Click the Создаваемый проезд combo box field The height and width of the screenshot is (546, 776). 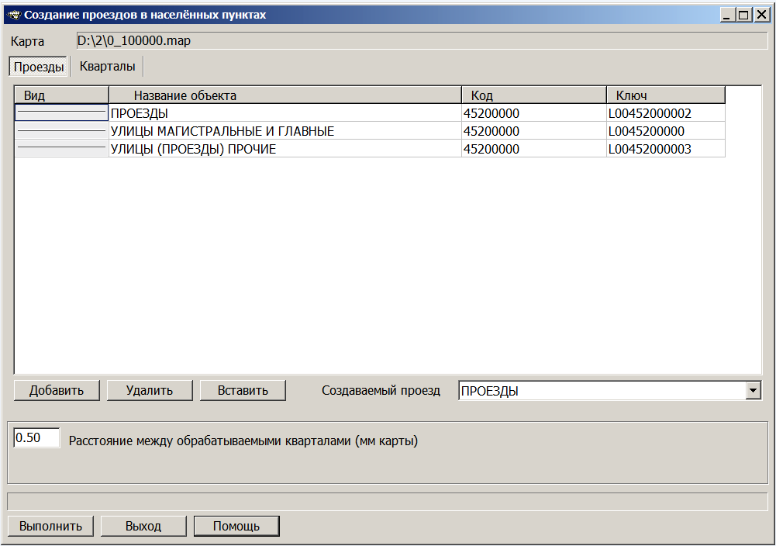pos(601,391)
